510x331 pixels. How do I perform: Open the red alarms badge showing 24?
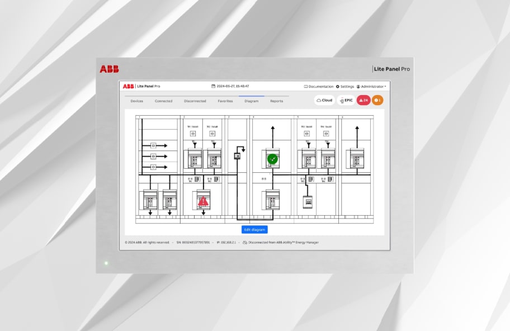363,100
